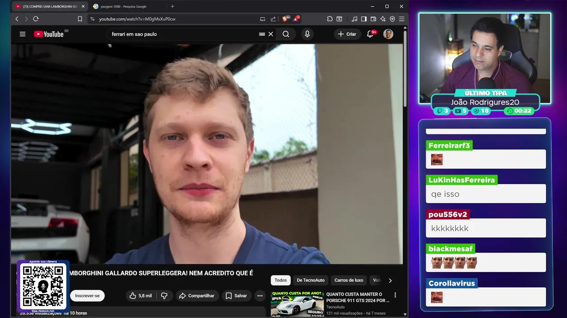This screenshot has width=567, height=318.
Task: Open QUANTO CUSTA MANTER O PORSCHE title link
Action: pos(358,297)
